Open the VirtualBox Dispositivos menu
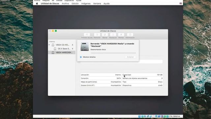Screen dimensions: 211x119 coord(69,1)
